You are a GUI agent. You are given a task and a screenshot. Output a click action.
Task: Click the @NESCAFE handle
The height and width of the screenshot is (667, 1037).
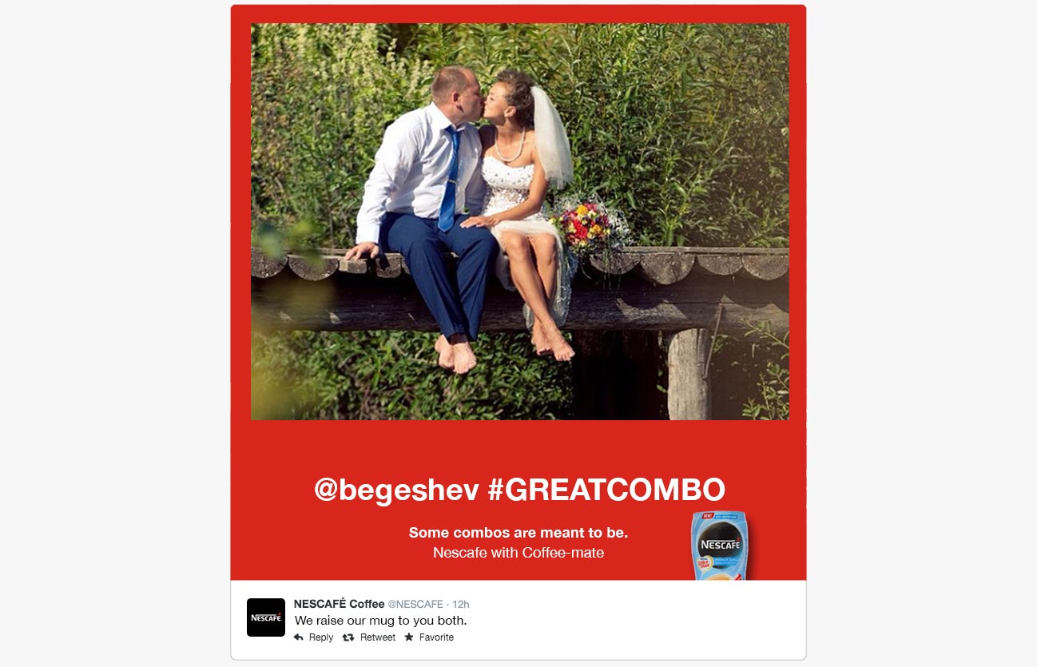point(415,604)
